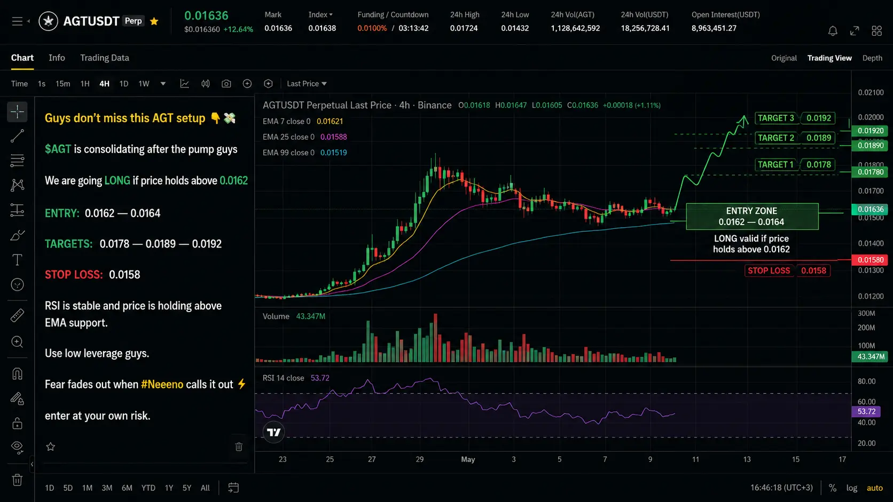Open the hamburger menu in the header

click(18, 21)
